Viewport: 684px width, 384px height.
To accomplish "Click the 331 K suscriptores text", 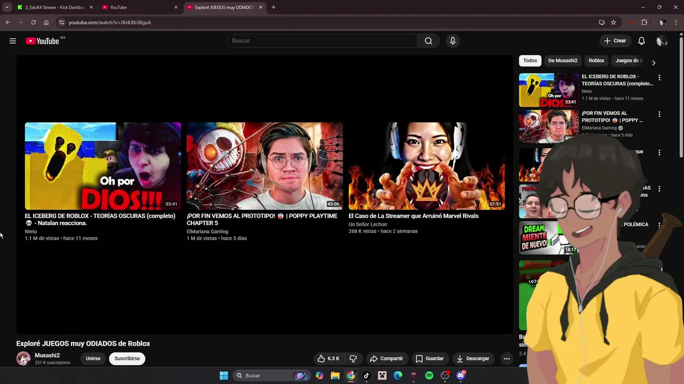I will click(52, 363).
